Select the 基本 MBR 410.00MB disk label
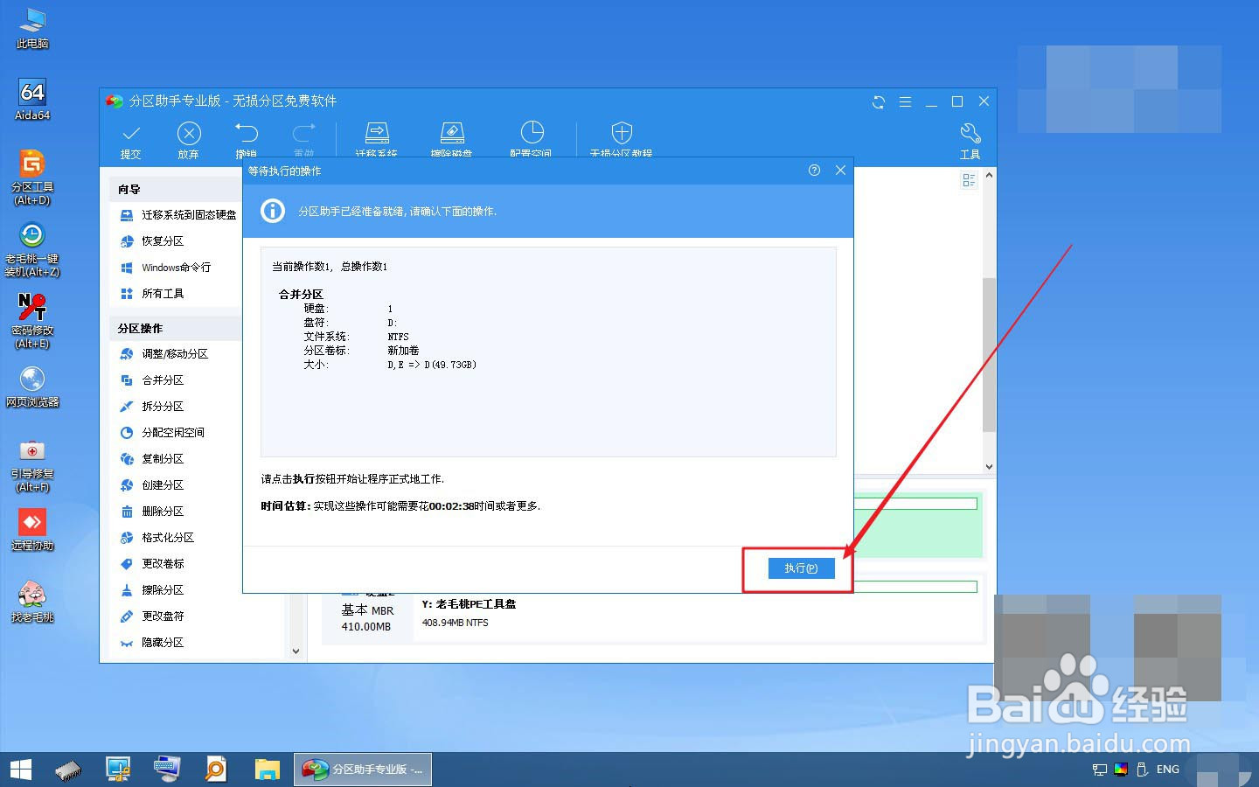This screenshot has height=787, width=1259. pyautogui.click(x=367, y=617)
